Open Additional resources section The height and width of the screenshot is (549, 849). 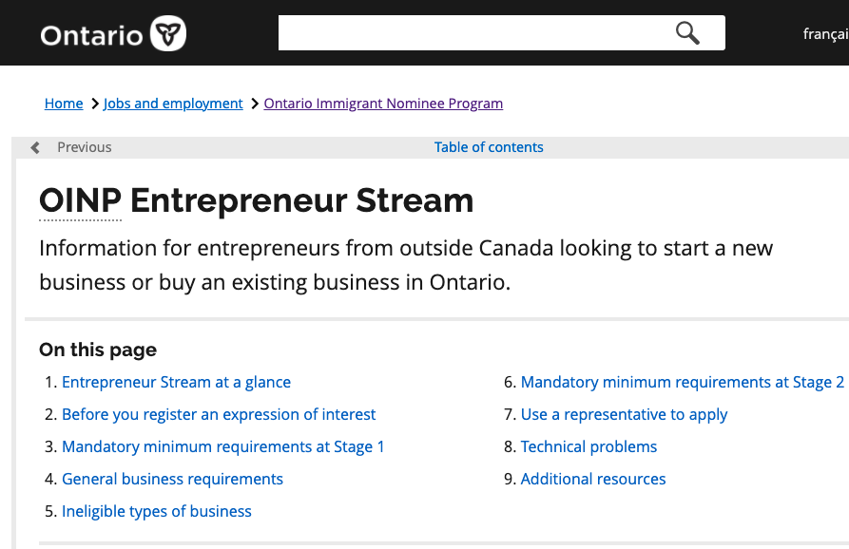[x=593, y=479]
